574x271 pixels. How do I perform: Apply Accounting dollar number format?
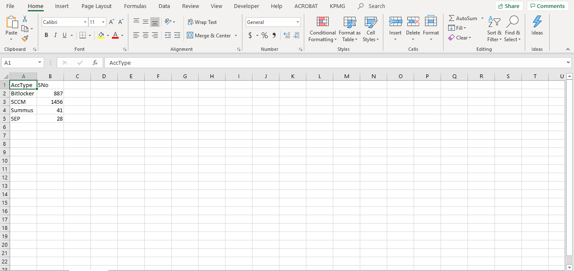click(250, 35)
